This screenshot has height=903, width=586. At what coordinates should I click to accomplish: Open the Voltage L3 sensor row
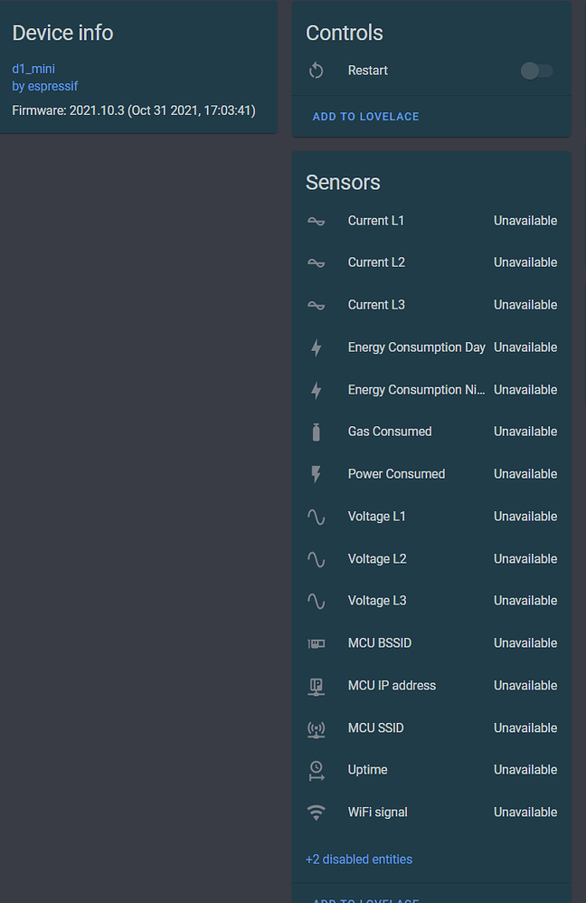[x=377, y=600]
